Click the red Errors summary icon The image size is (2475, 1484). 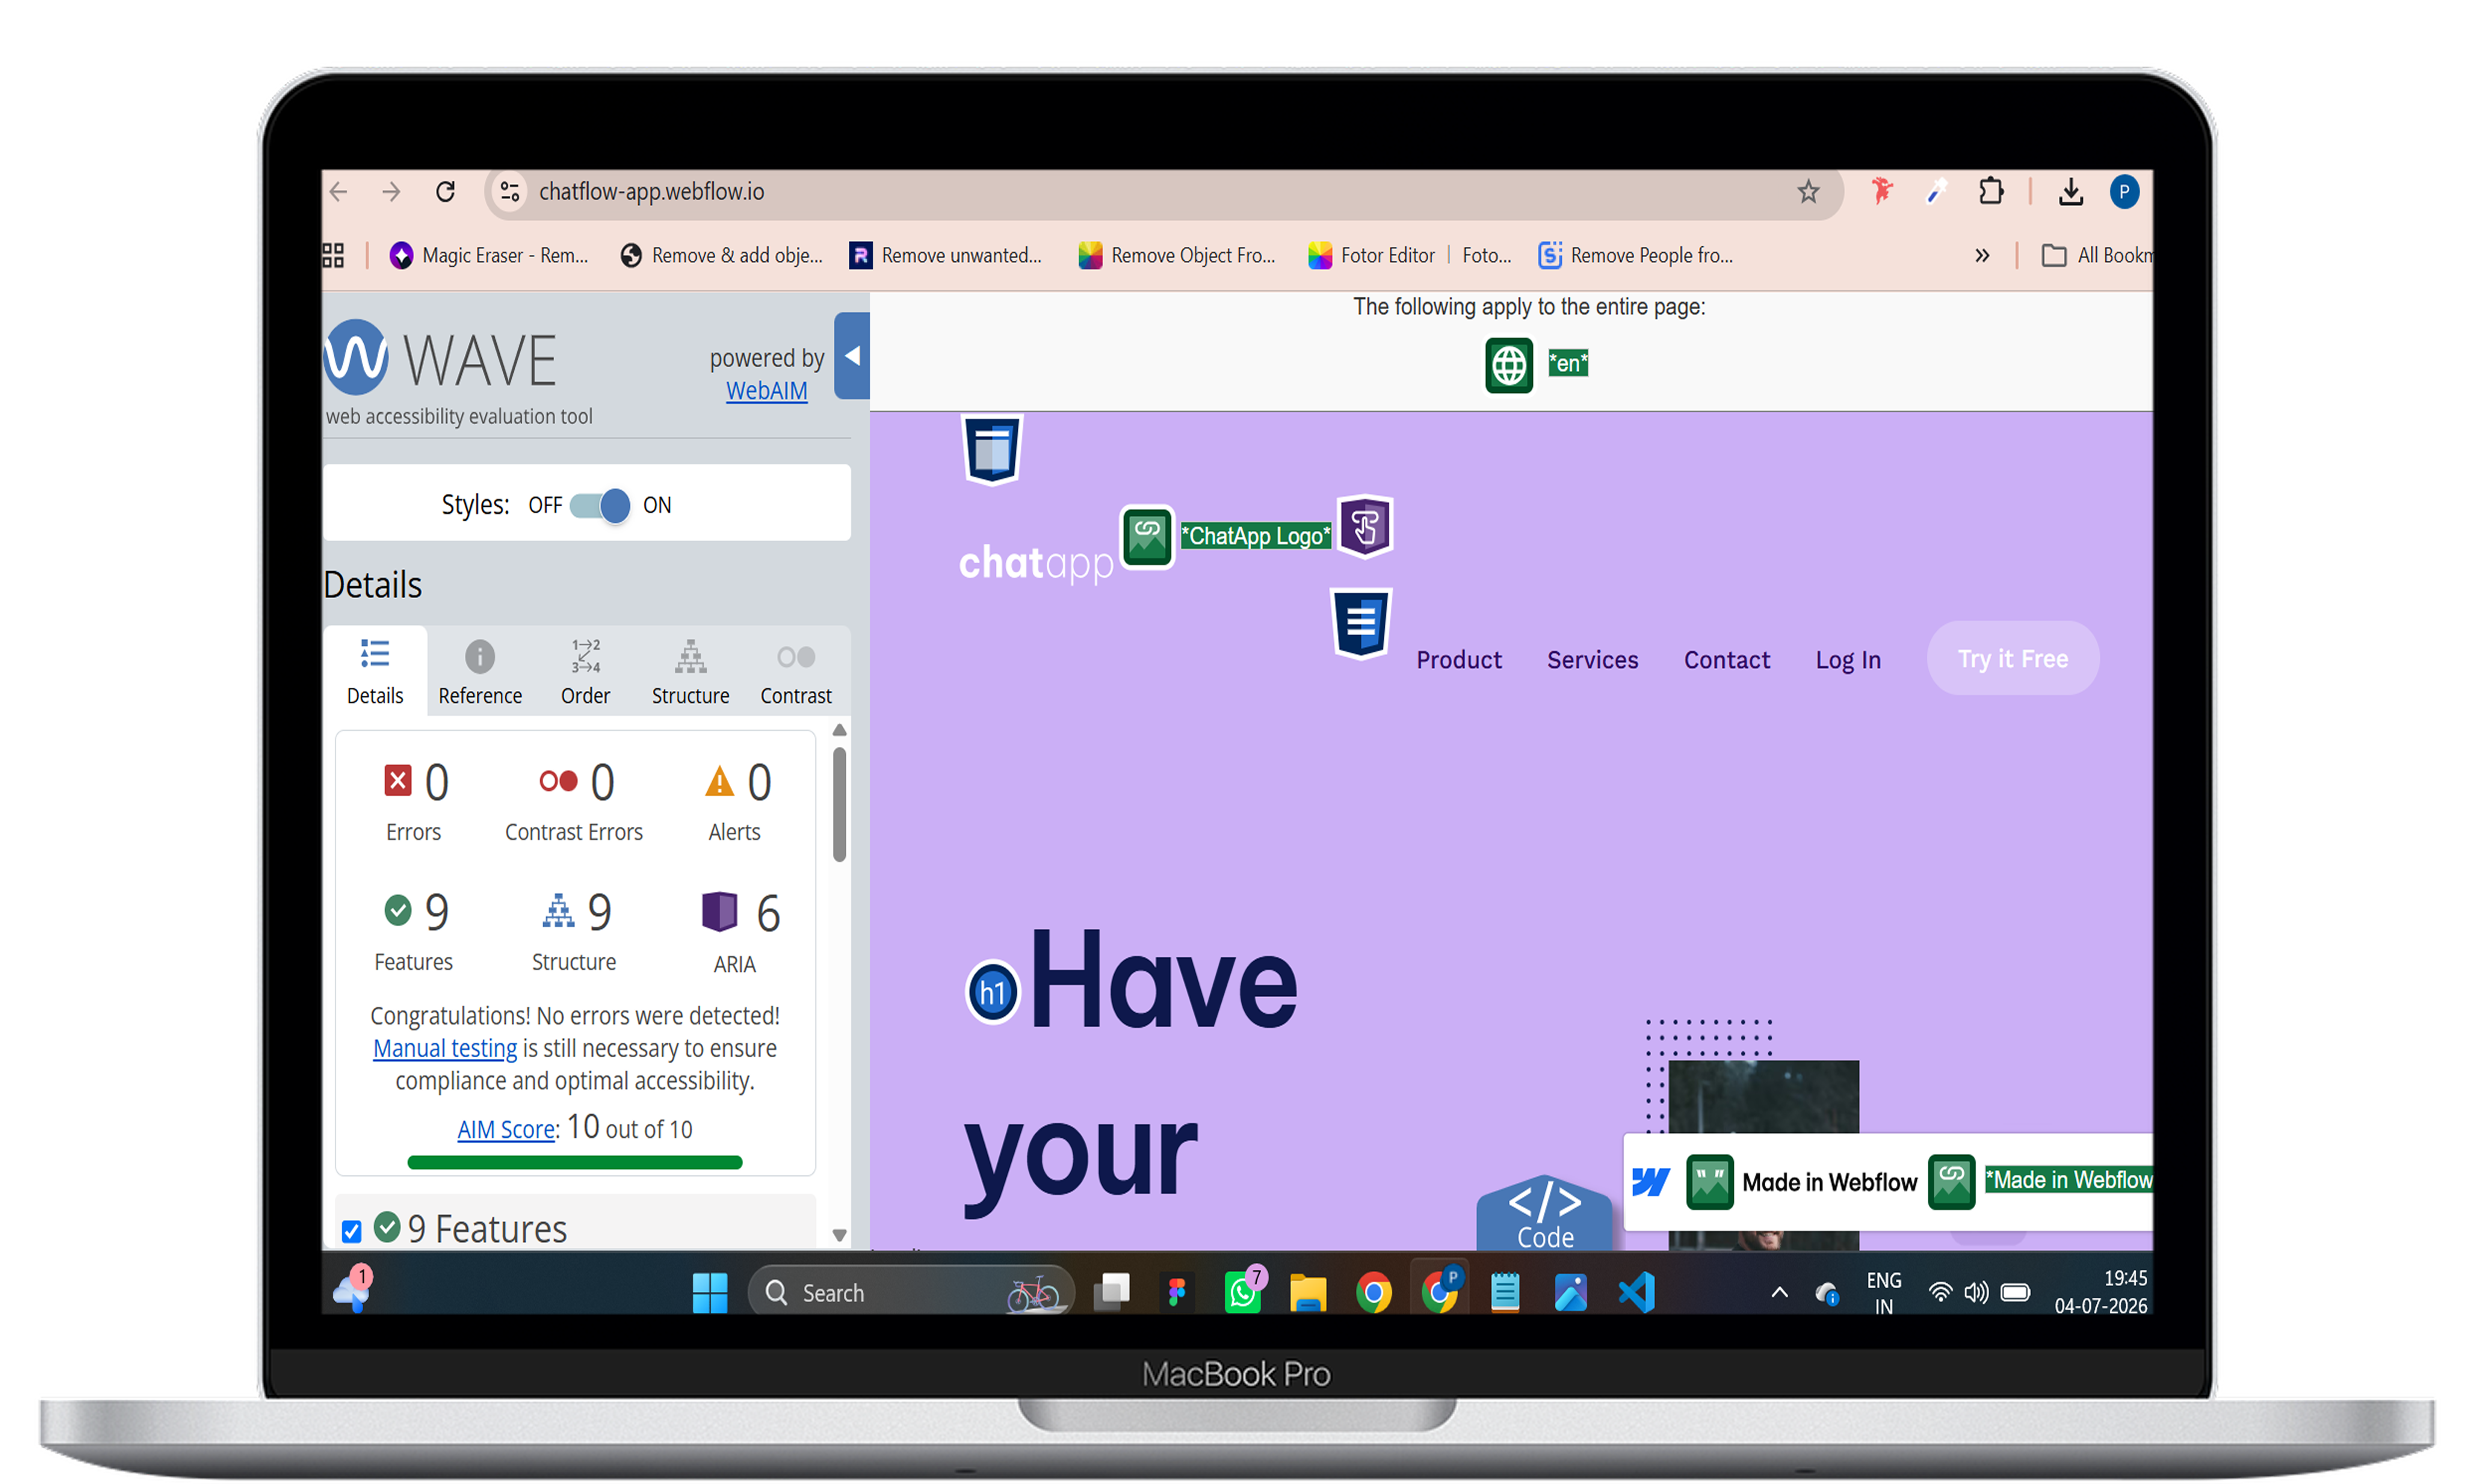pyautogui.click(x=398, y=780)
